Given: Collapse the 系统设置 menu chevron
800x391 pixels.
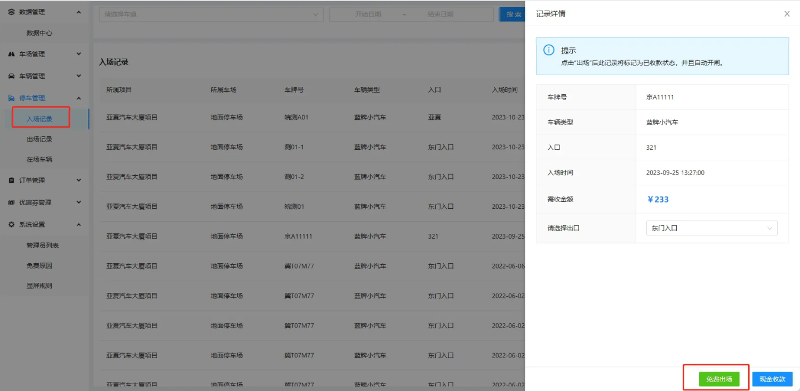Looking at the screenshot, I should click(79, 225).
